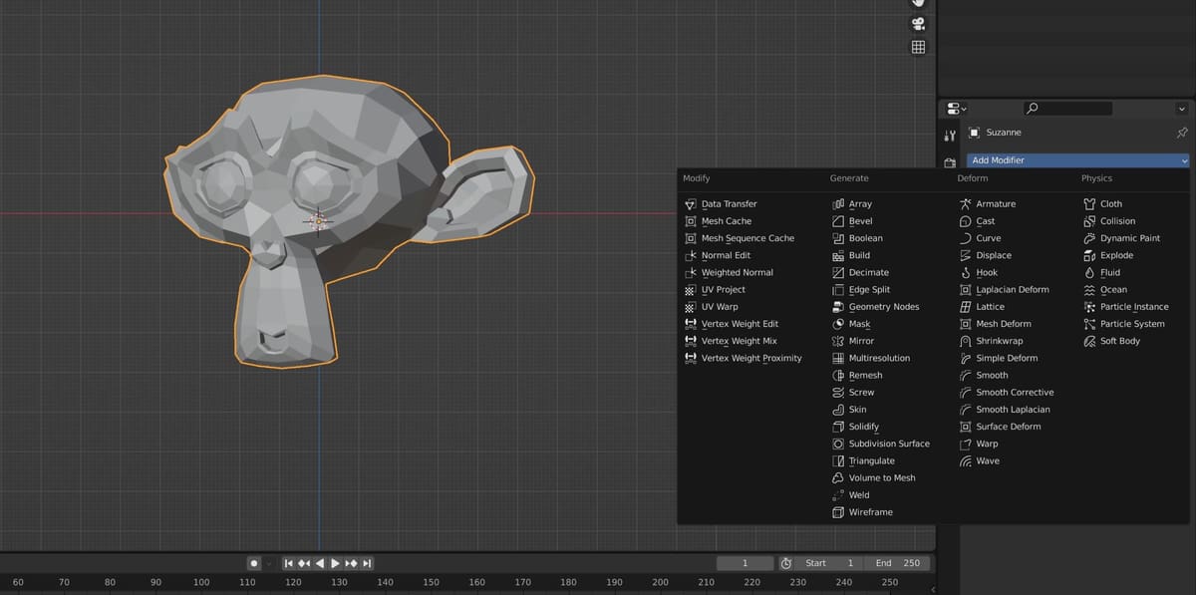The width and height of the screenshot is (1196, 595).
Task: Click the properties search field
Action: 1067,108
